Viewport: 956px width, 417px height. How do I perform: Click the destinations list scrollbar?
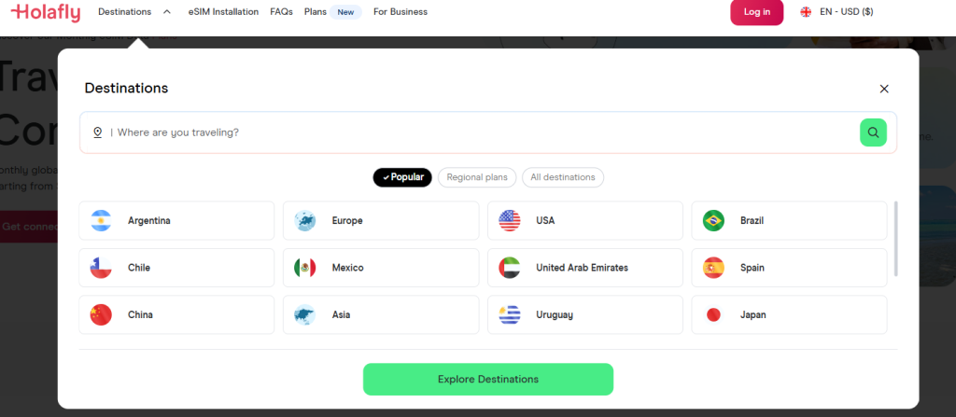895,238
